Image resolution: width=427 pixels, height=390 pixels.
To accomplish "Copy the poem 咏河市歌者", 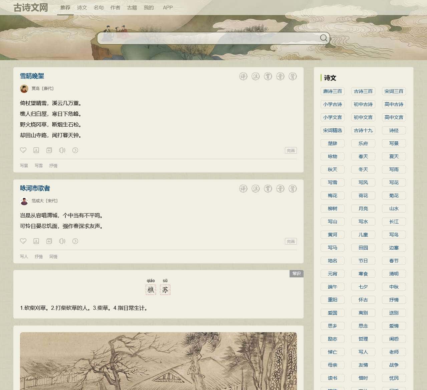I will click(x=49, y=241).
